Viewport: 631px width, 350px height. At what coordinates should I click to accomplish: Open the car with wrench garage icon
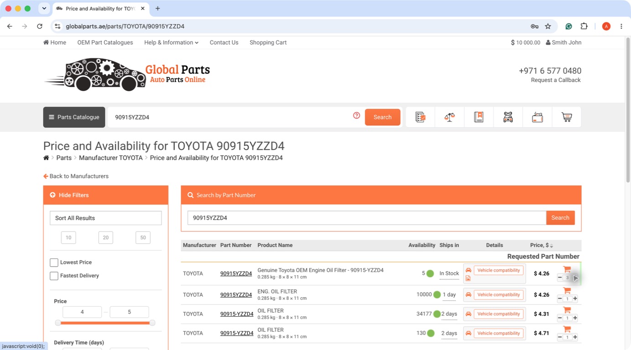pos(508,117)
